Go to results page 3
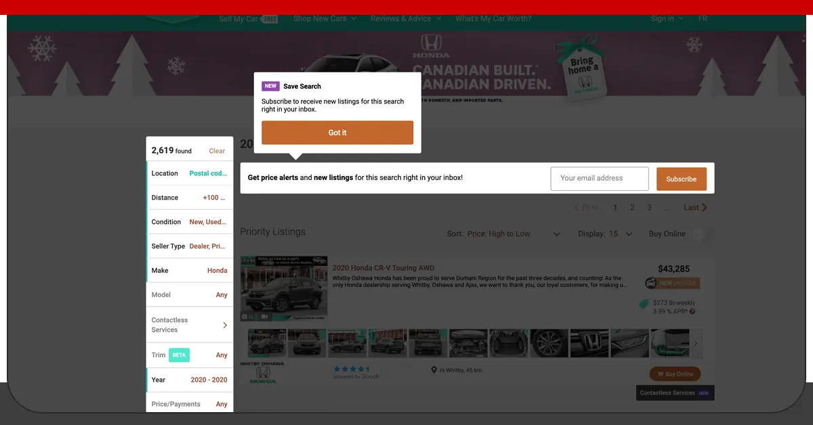The height and width of the screenshot is (425, 813). tap(649, 208)
